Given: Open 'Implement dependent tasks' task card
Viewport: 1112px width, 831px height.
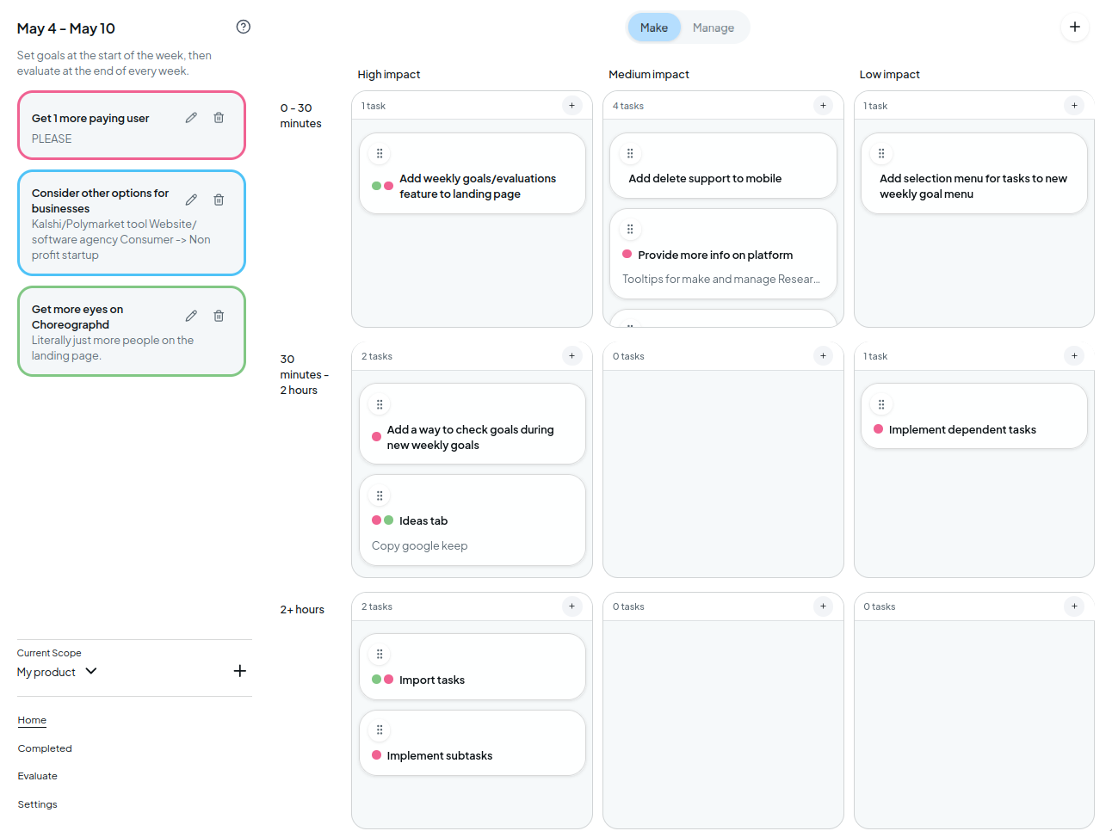Looking at the screenshot, I should tap(974, 415).
